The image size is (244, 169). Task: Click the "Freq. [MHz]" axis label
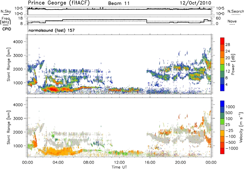pyautogui.click(x=5, y=21)
